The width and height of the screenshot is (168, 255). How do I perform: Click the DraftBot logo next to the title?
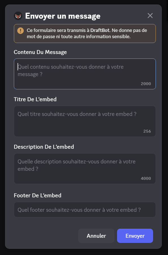pyautogui.click(x=18, y=16)
